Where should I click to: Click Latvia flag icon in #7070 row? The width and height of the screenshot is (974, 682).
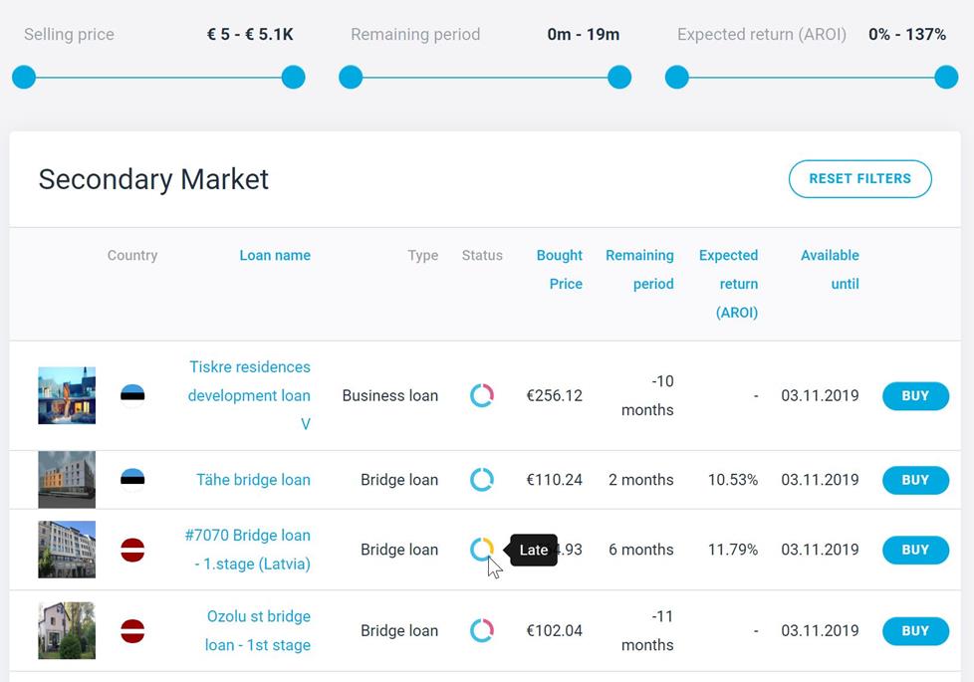coord(132,550)
